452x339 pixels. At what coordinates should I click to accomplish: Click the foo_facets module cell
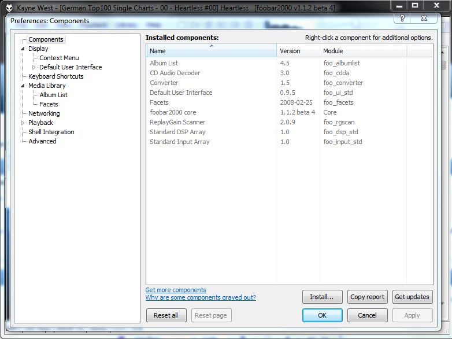pyautogui.click(x=338, y=102)
